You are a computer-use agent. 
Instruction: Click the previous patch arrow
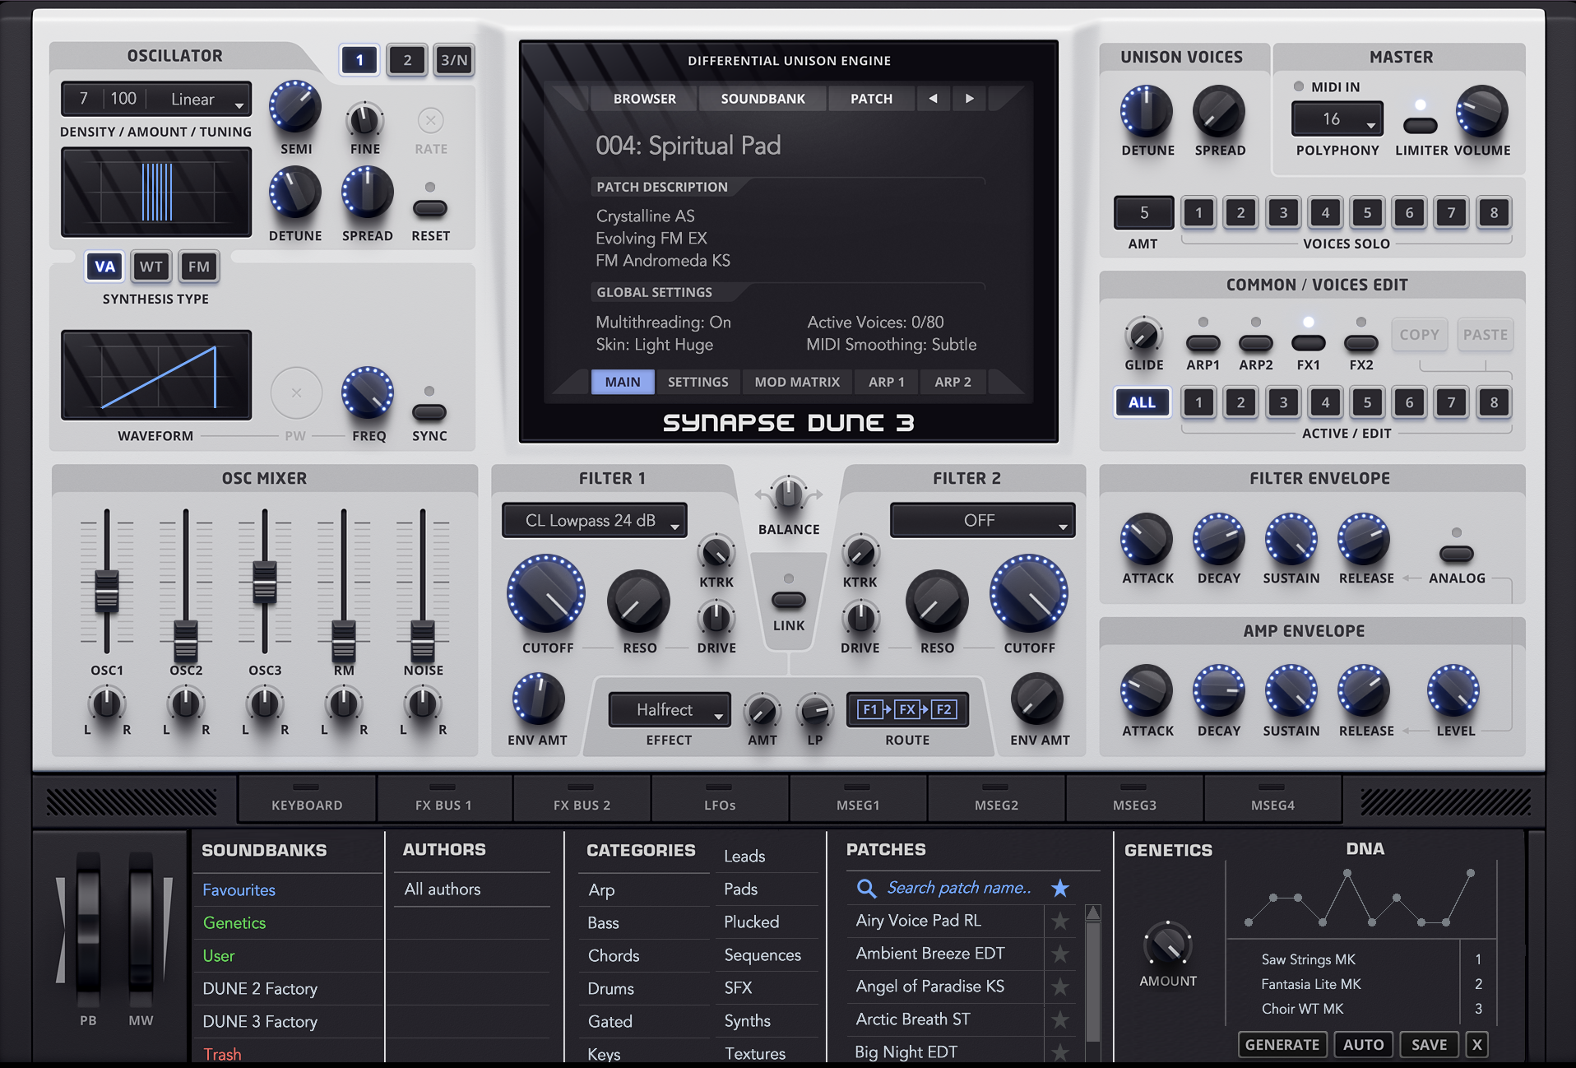tap(933, 99)
